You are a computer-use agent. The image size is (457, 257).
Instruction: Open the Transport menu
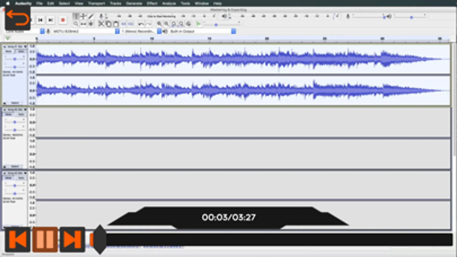[x=96, y=3]
